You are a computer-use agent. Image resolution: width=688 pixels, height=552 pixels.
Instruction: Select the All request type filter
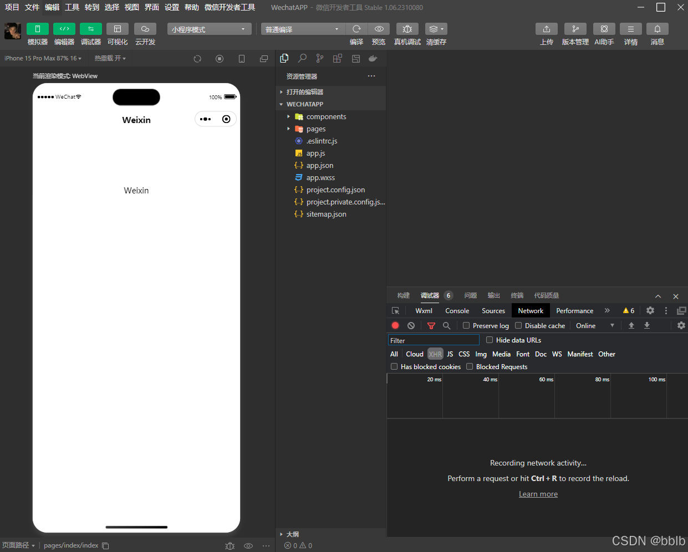pyautogui.click(x=394, y=354)
